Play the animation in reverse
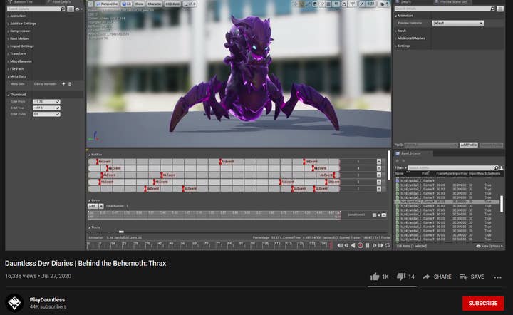The width and height of the screenshot is (513, 315). (x=353, y=245)
